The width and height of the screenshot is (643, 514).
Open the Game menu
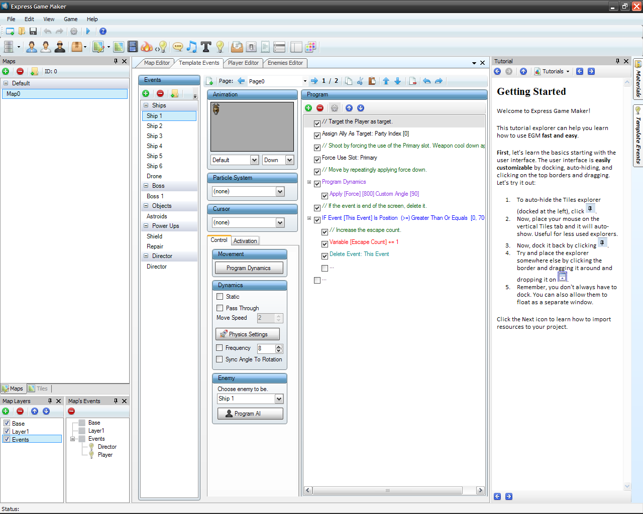pyautogui.click(x=70, y=19)
